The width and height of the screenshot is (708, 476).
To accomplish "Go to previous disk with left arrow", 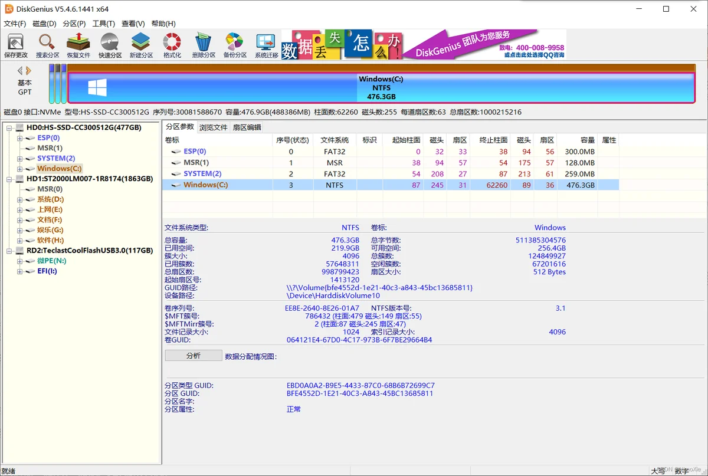I will (x=20, y=71).
